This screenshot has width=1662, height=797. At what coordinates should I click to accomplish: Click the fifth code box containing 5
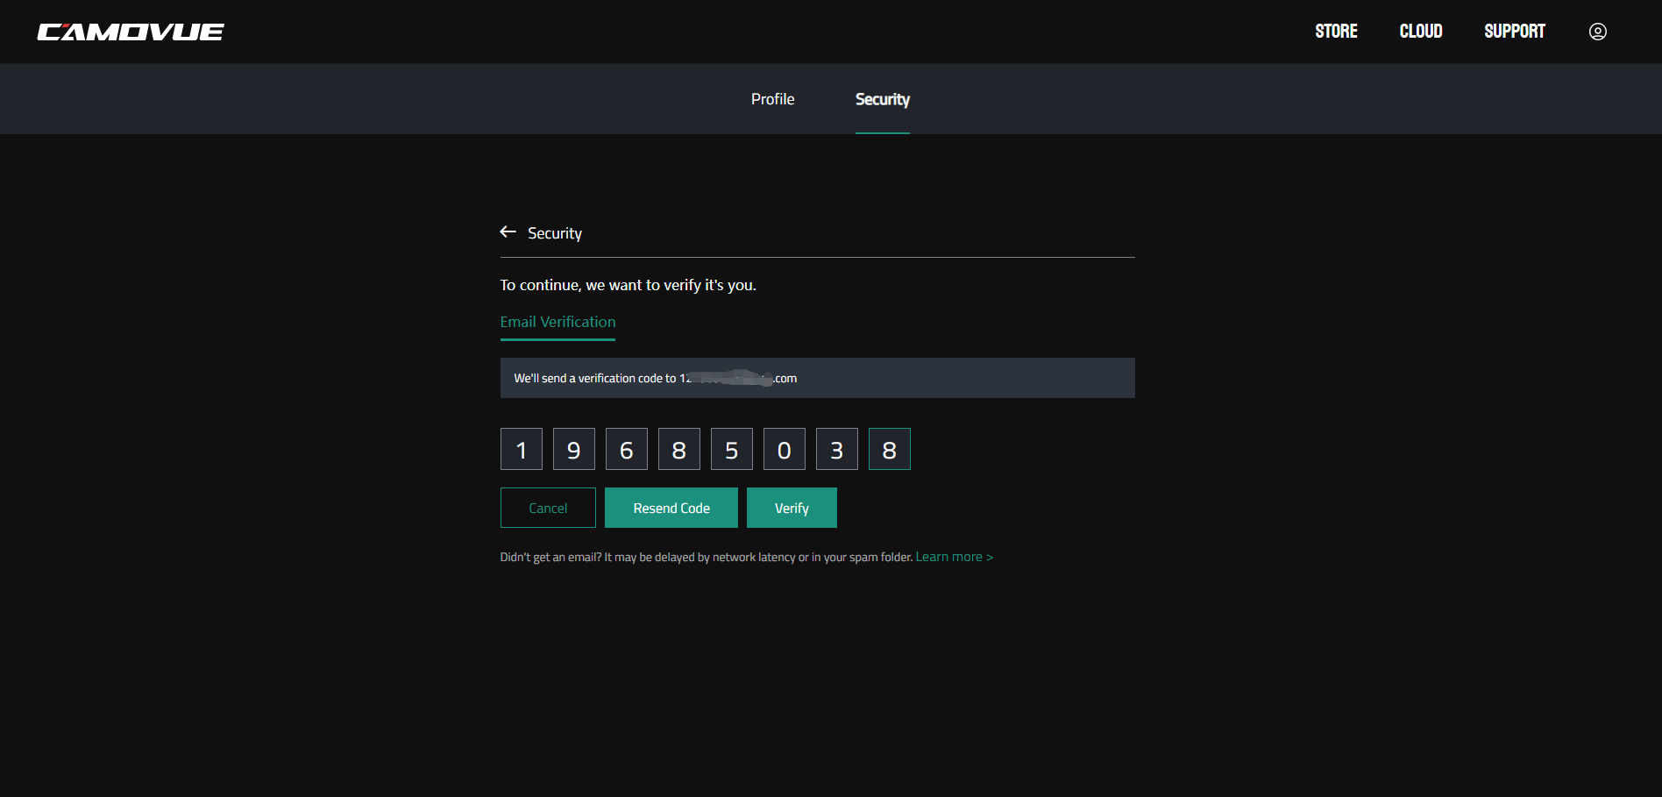pyautogui.click(x=731, y=449)
